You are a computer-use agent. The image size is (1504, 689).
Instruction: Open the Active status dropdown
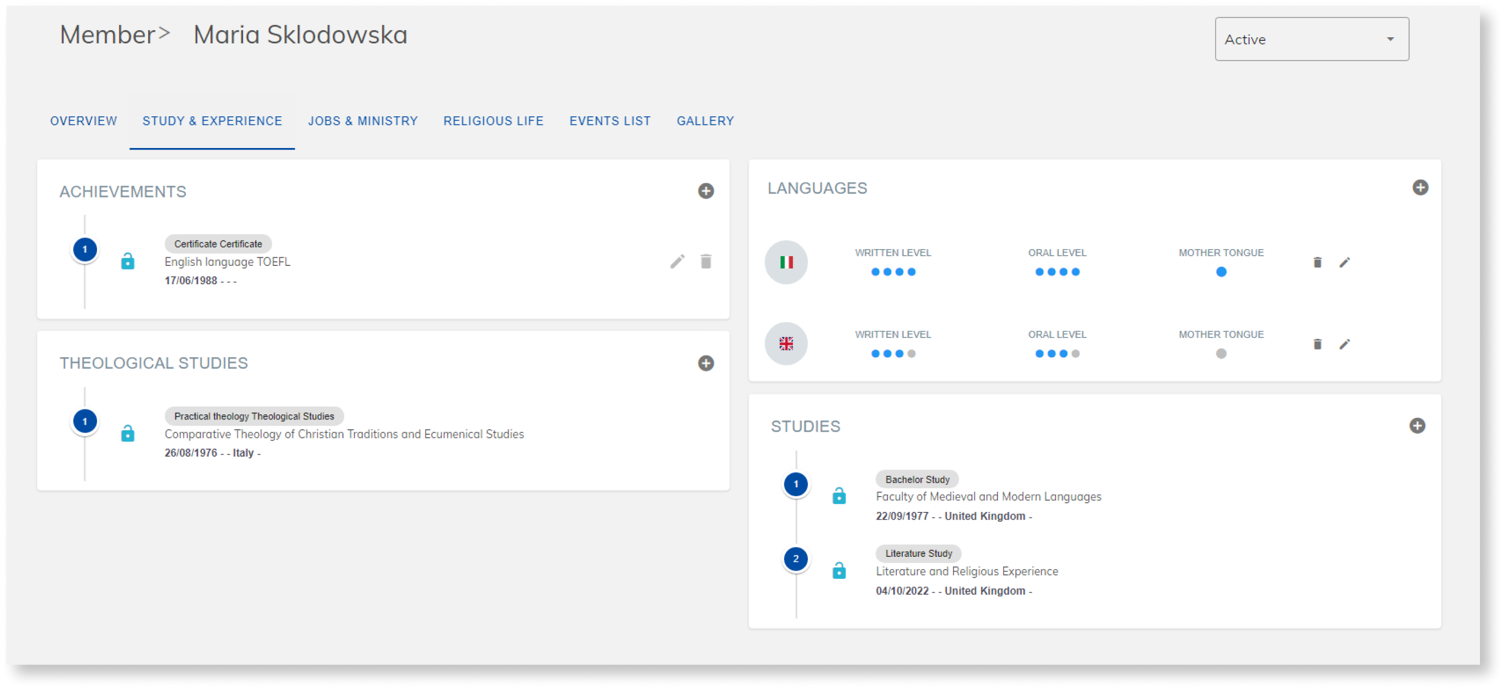click(x=1311, y=39)
